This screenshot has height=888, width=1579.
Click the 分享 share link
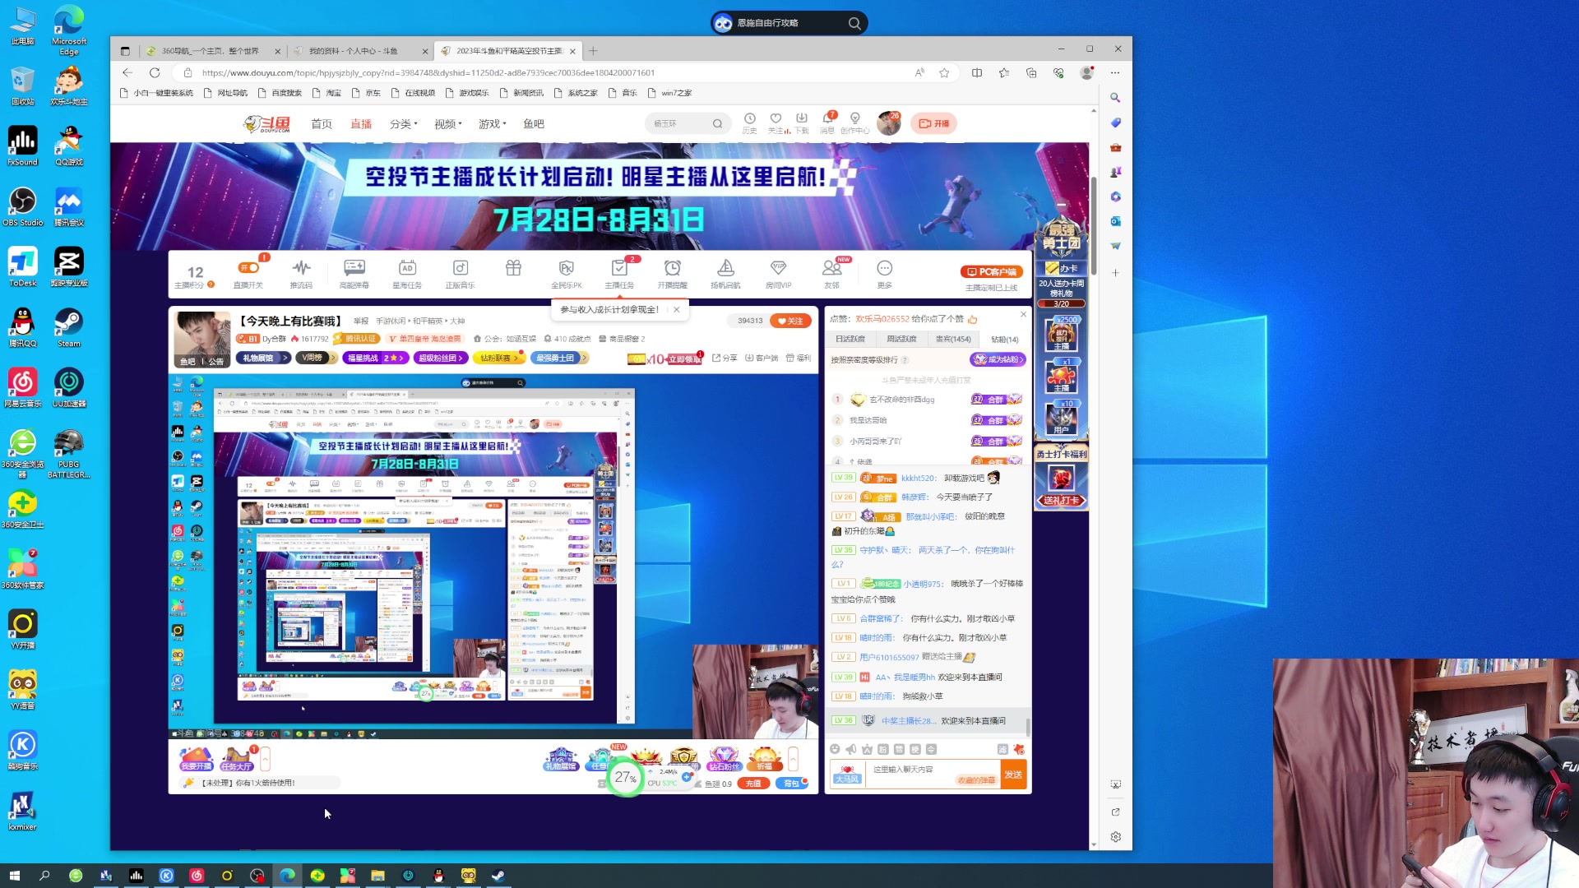point(725,358)
